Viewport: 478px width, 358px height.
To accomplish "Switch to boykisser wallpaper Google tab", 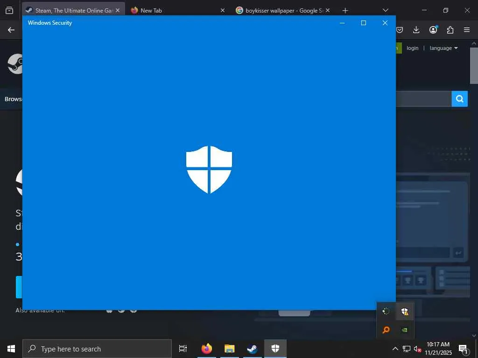I will (x=282, y=10).
